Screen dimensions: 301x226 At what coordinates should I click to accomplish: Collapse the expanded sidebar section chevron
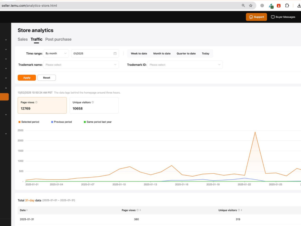pyautogui.click(x=6, y=88)
